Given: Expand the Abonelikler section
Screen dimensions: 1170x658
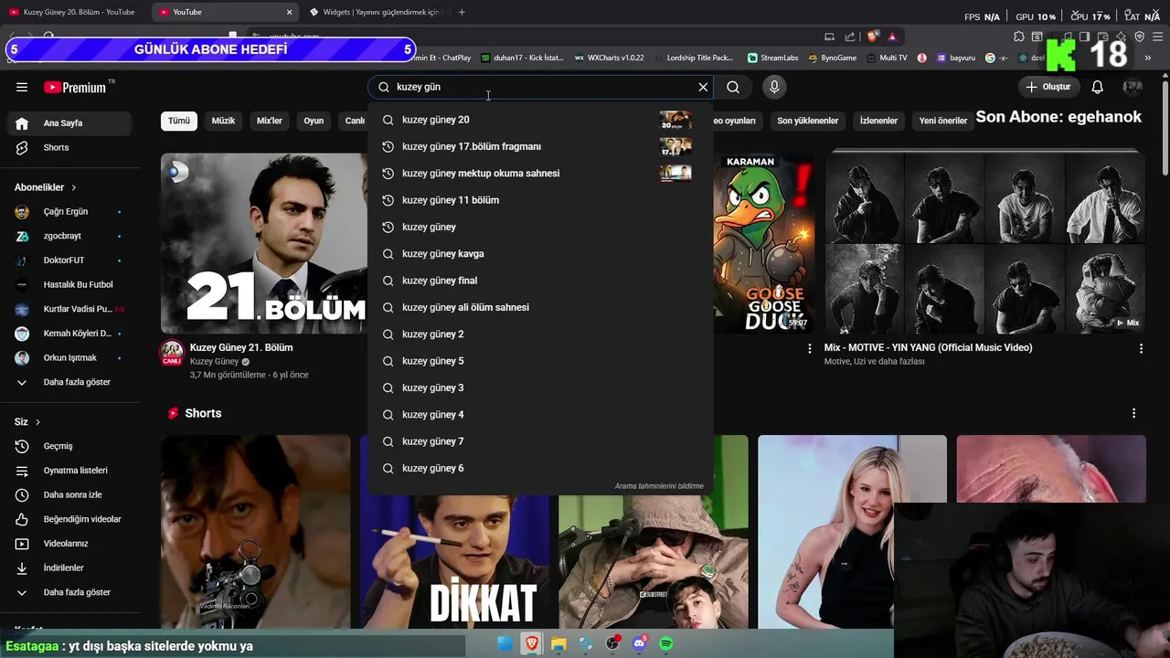Looking at the screenshot, I should (45, 187).
